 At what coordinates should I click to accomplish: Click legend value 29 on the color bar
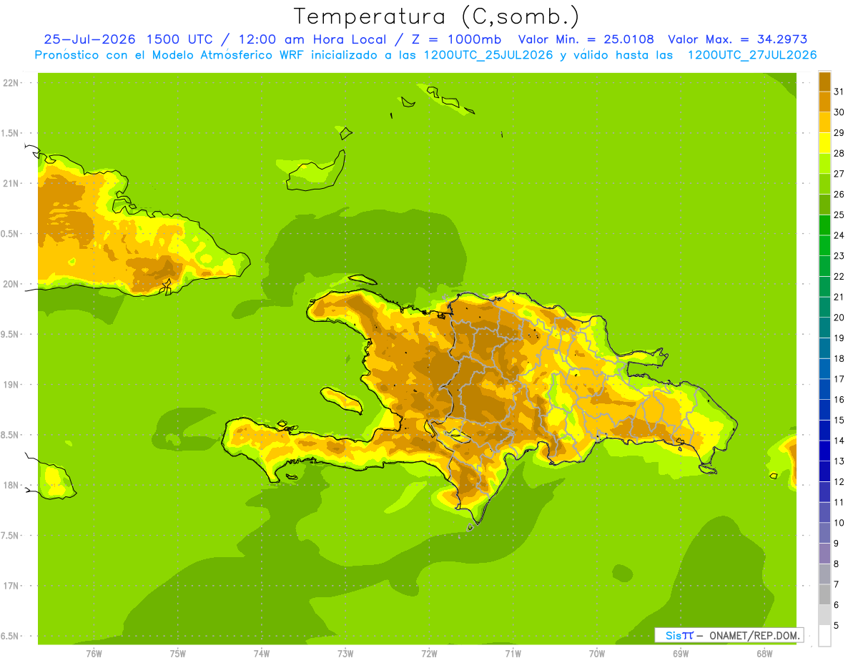[839, 132]
